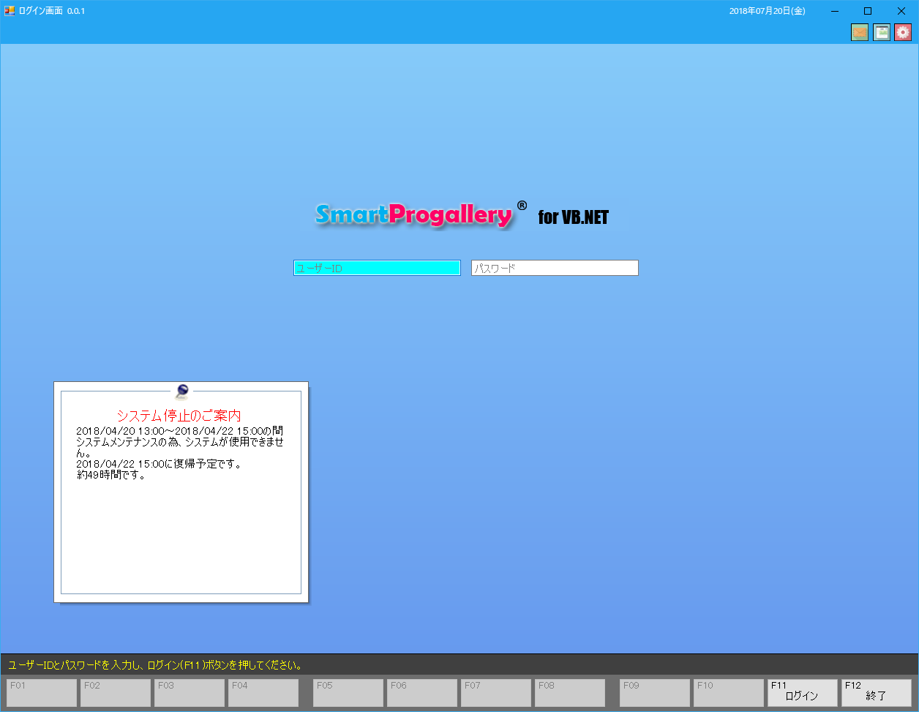Click the F05 function key button
This screenshot has width=919, height=712.
click(348, 692)
